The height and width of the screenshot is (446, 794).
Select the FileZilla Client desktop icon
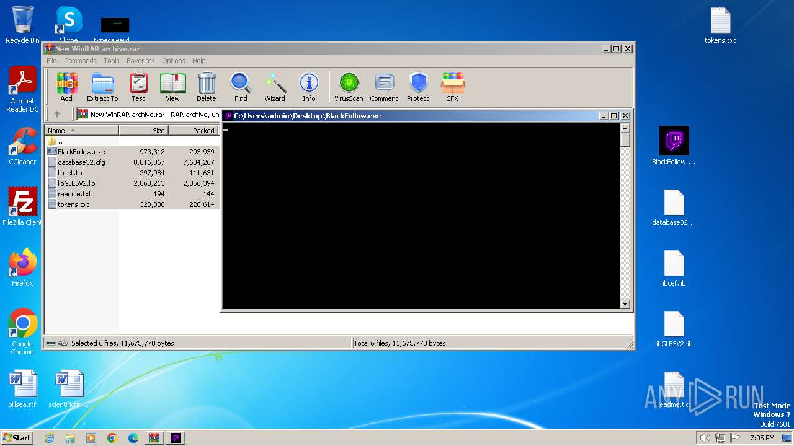[22, 207]
